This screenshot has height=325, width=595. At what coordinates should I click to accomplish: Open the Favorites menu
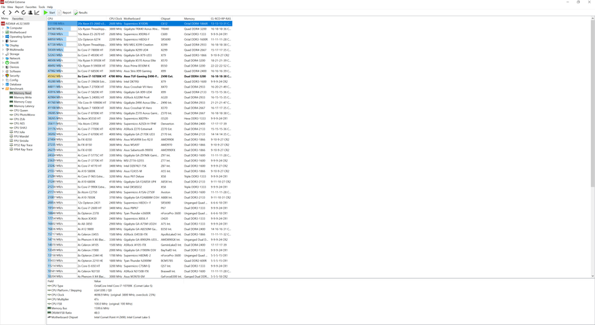[x=31, y=7]
